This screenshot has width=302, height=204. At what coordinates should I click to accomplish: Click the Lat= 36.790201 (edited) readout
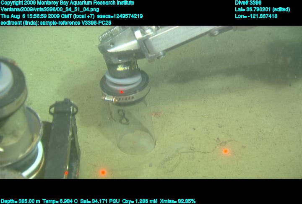[x=262, y=10]
